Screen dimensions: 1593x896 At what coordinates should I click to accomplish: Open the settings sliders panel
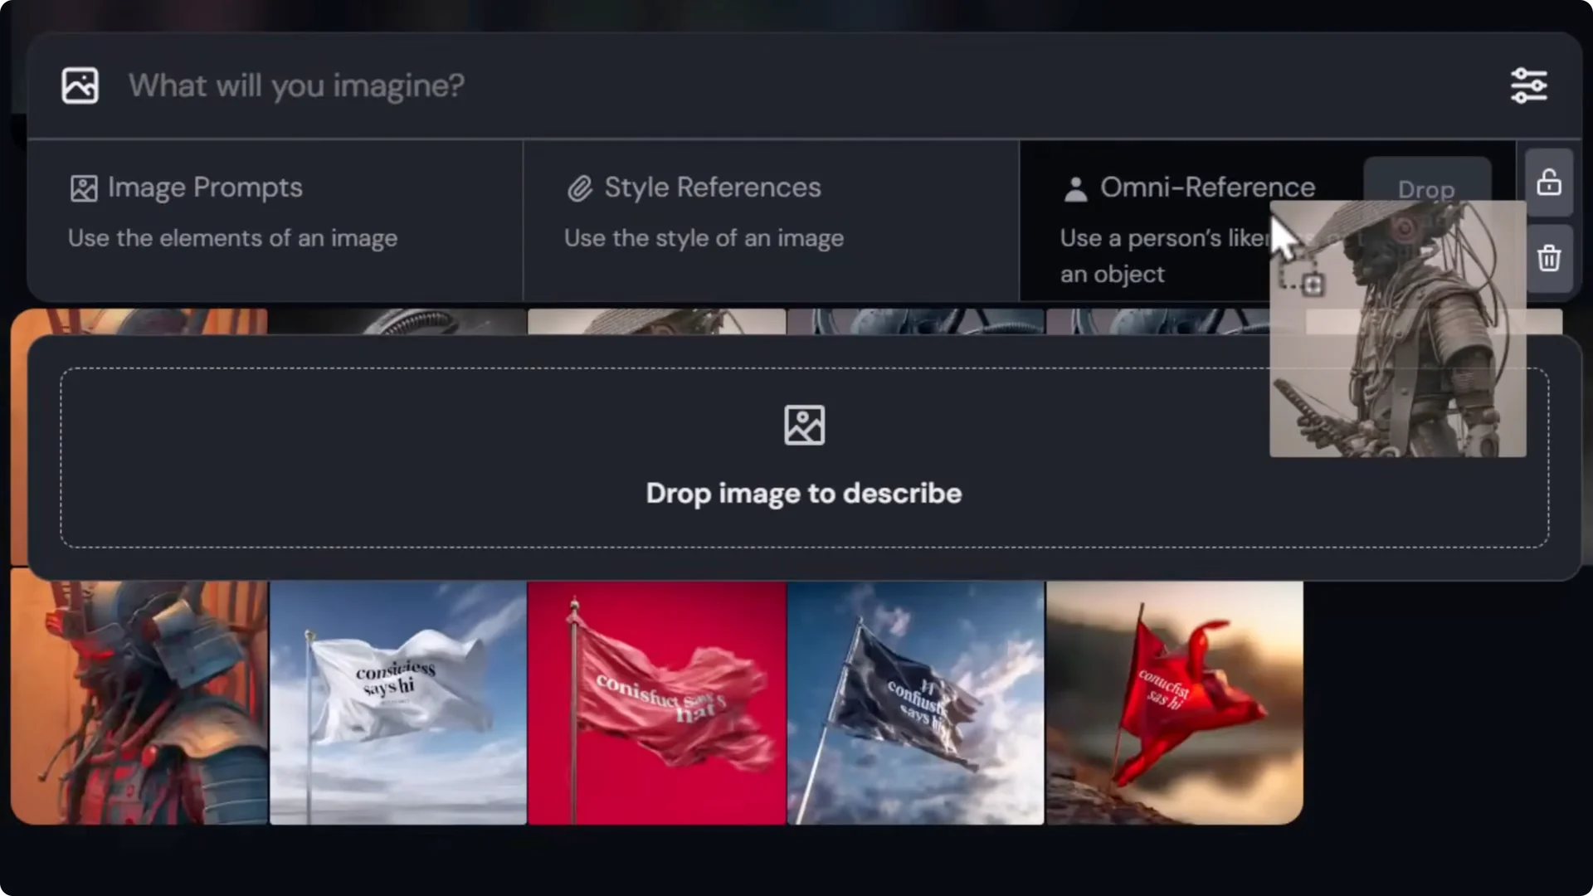pyautogui.click(x=1531, y=85)
